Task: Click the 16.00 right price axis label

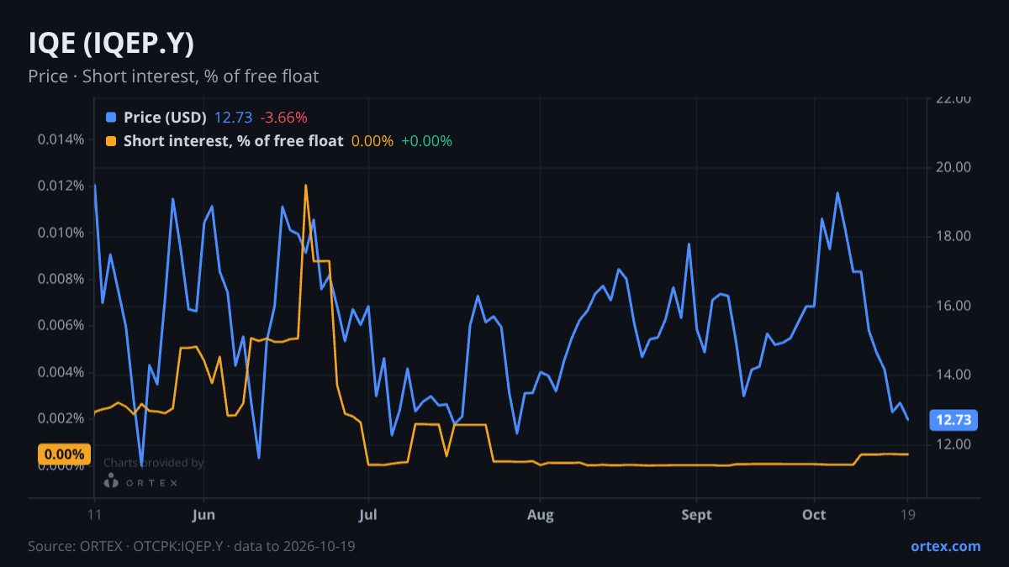Action: point(954,306)
